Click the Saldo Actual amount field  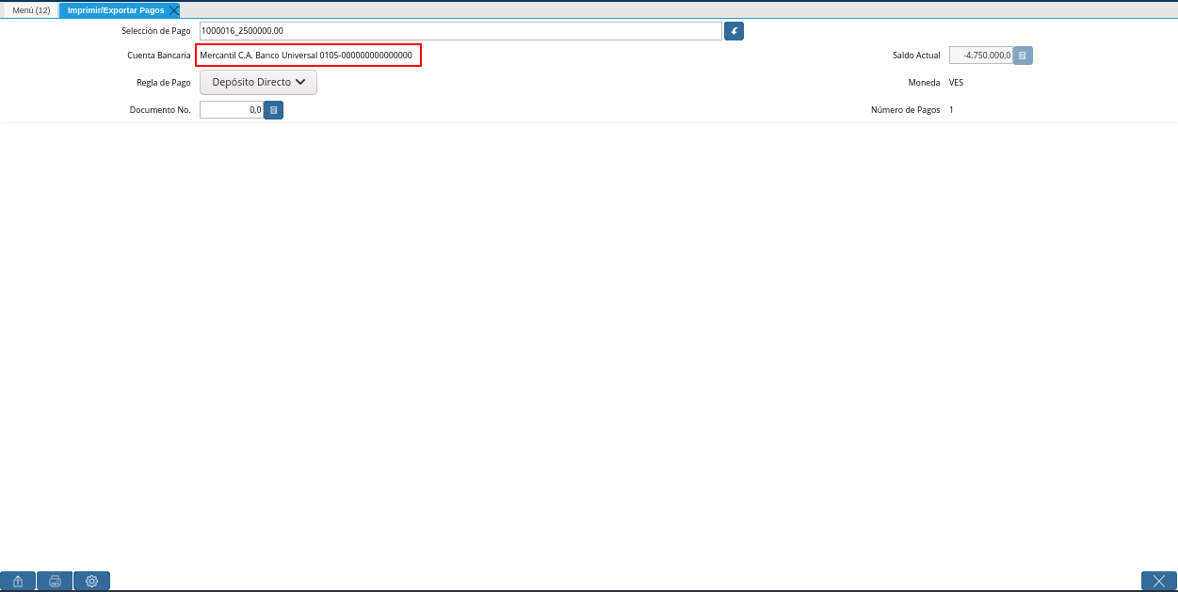tap(980, 56)
